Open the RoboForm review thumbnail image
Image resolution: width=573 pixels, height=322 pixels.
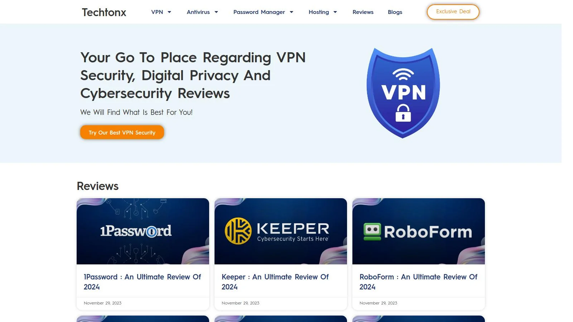[419, 231]
